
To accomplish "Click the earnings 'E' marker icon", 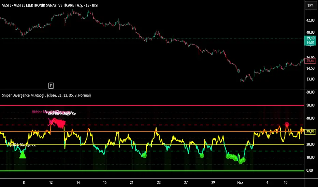I will (x=51, y=85).
